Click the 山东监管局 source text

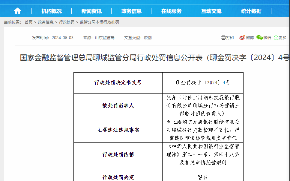coord(105,38)
